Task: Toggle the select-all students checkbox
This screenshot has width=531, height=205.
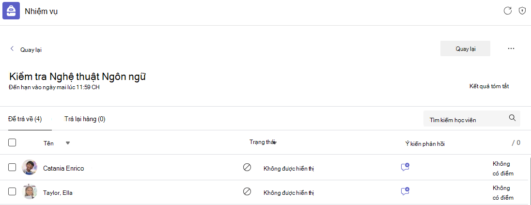Action: [12, 142]
